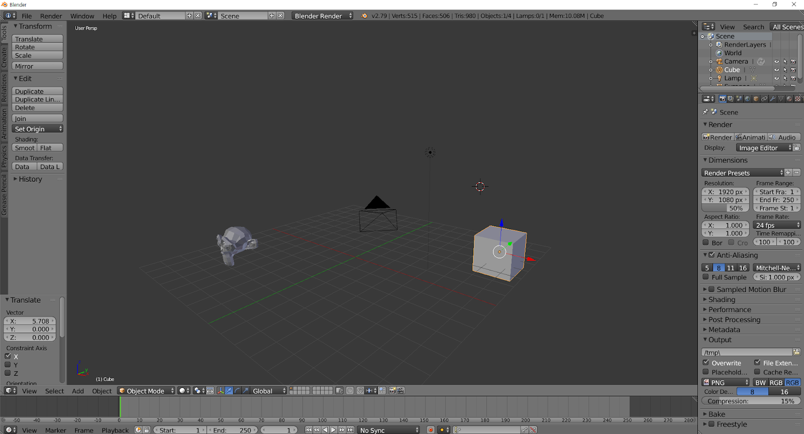The image size is (804, 434).
Task: Open the PNG file format dropdown
Action: coord(726,382)
